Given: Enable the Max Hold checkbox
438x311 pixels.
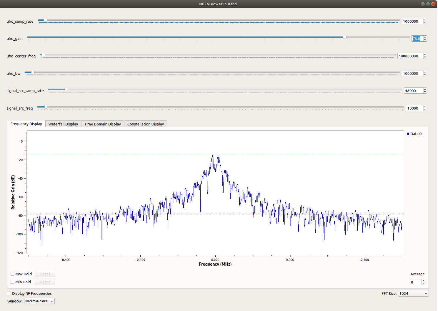Looking at the screenshot, I should [12, 274].
